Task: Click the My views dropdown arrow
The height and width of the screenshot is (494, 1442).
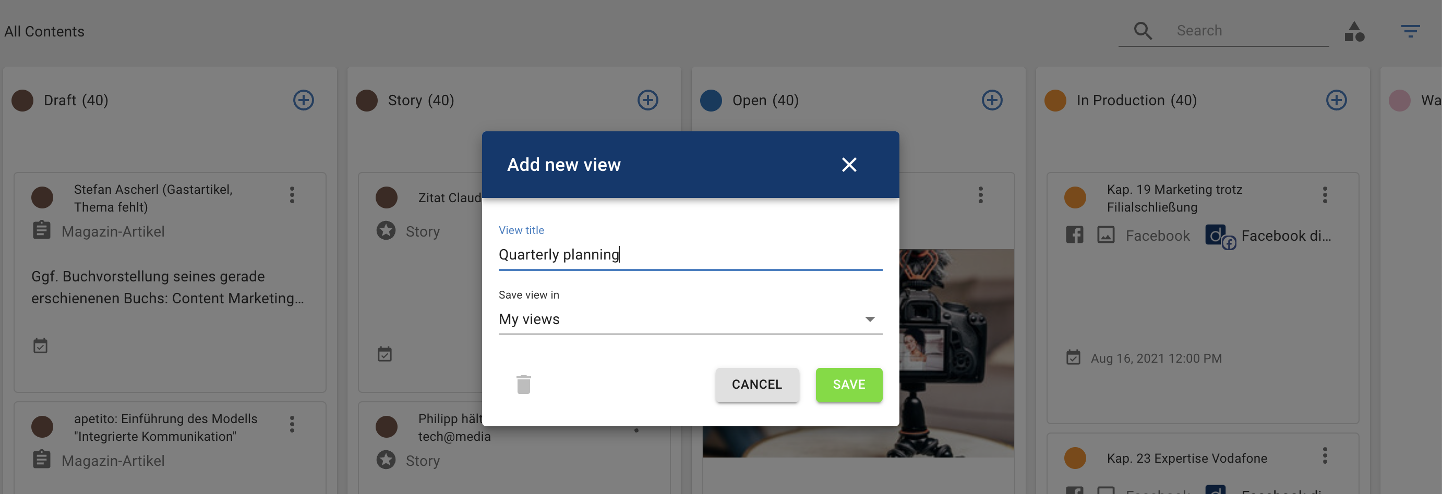Action: pos(869,319)
